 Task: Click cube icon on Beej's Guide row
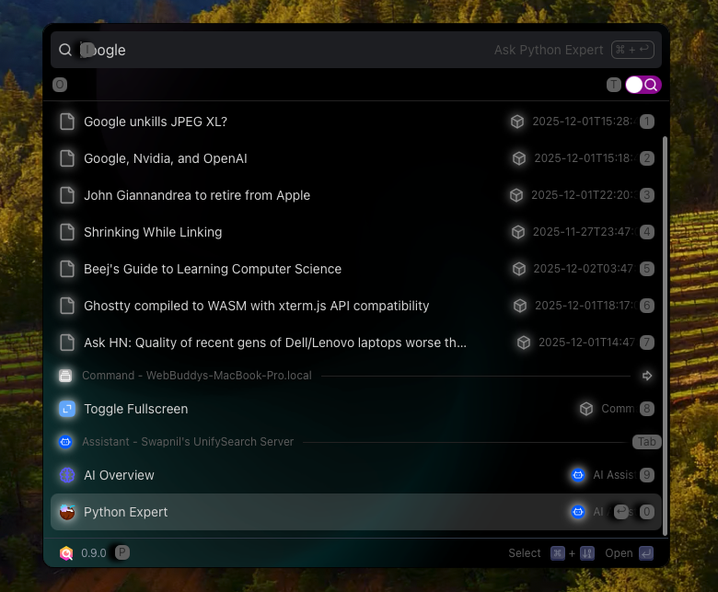click(519, 269)
